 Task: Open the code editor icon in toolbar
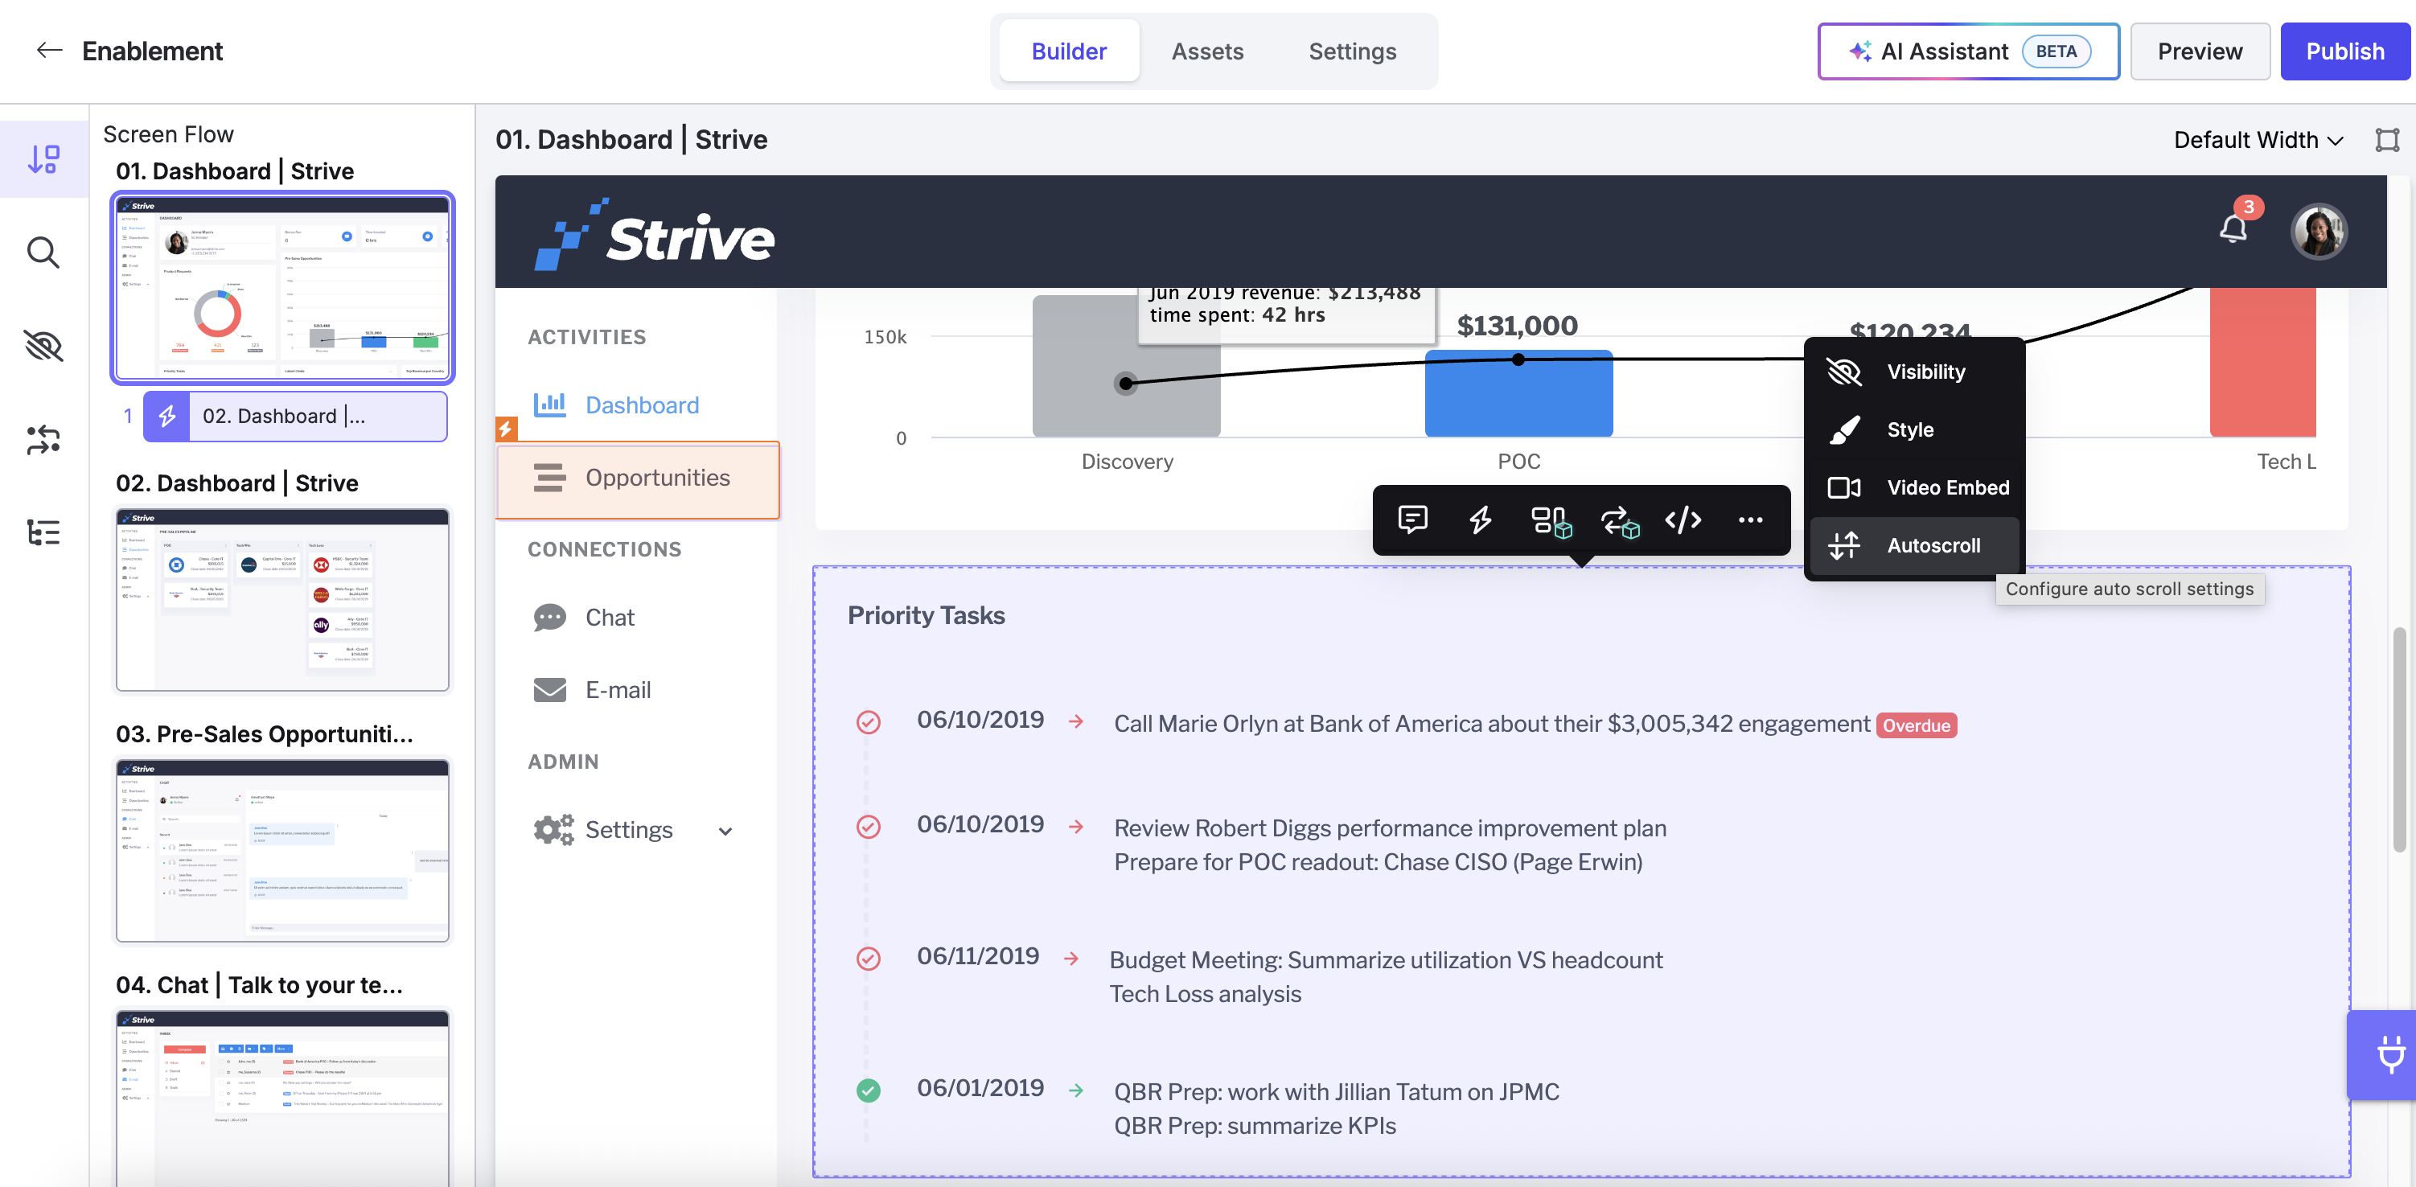pyautogui.click(x=1683, y=520)
